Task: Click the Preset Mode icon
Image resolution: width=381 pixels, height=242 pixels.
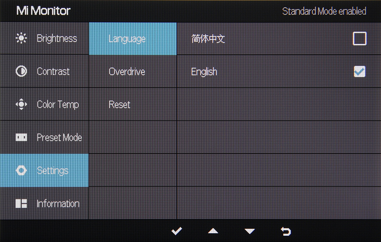Action: (21, 137)
